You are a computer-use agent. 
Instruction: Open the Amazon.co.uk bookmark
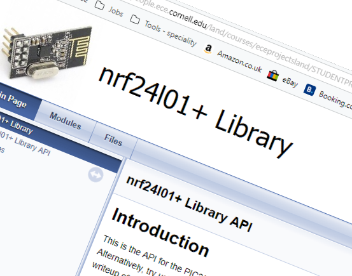(x=233, y=59)
